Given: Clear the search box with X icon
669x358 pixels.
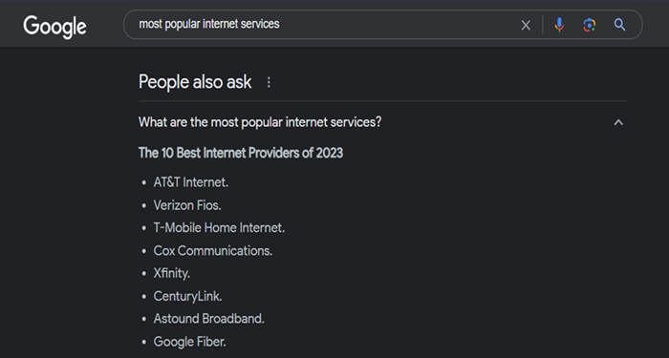Looking at the screenshot, I should click(x=526, y=25).
